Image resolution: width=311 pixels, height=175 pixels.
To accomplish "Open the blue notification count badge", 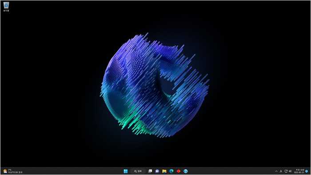I will (307, 171).
